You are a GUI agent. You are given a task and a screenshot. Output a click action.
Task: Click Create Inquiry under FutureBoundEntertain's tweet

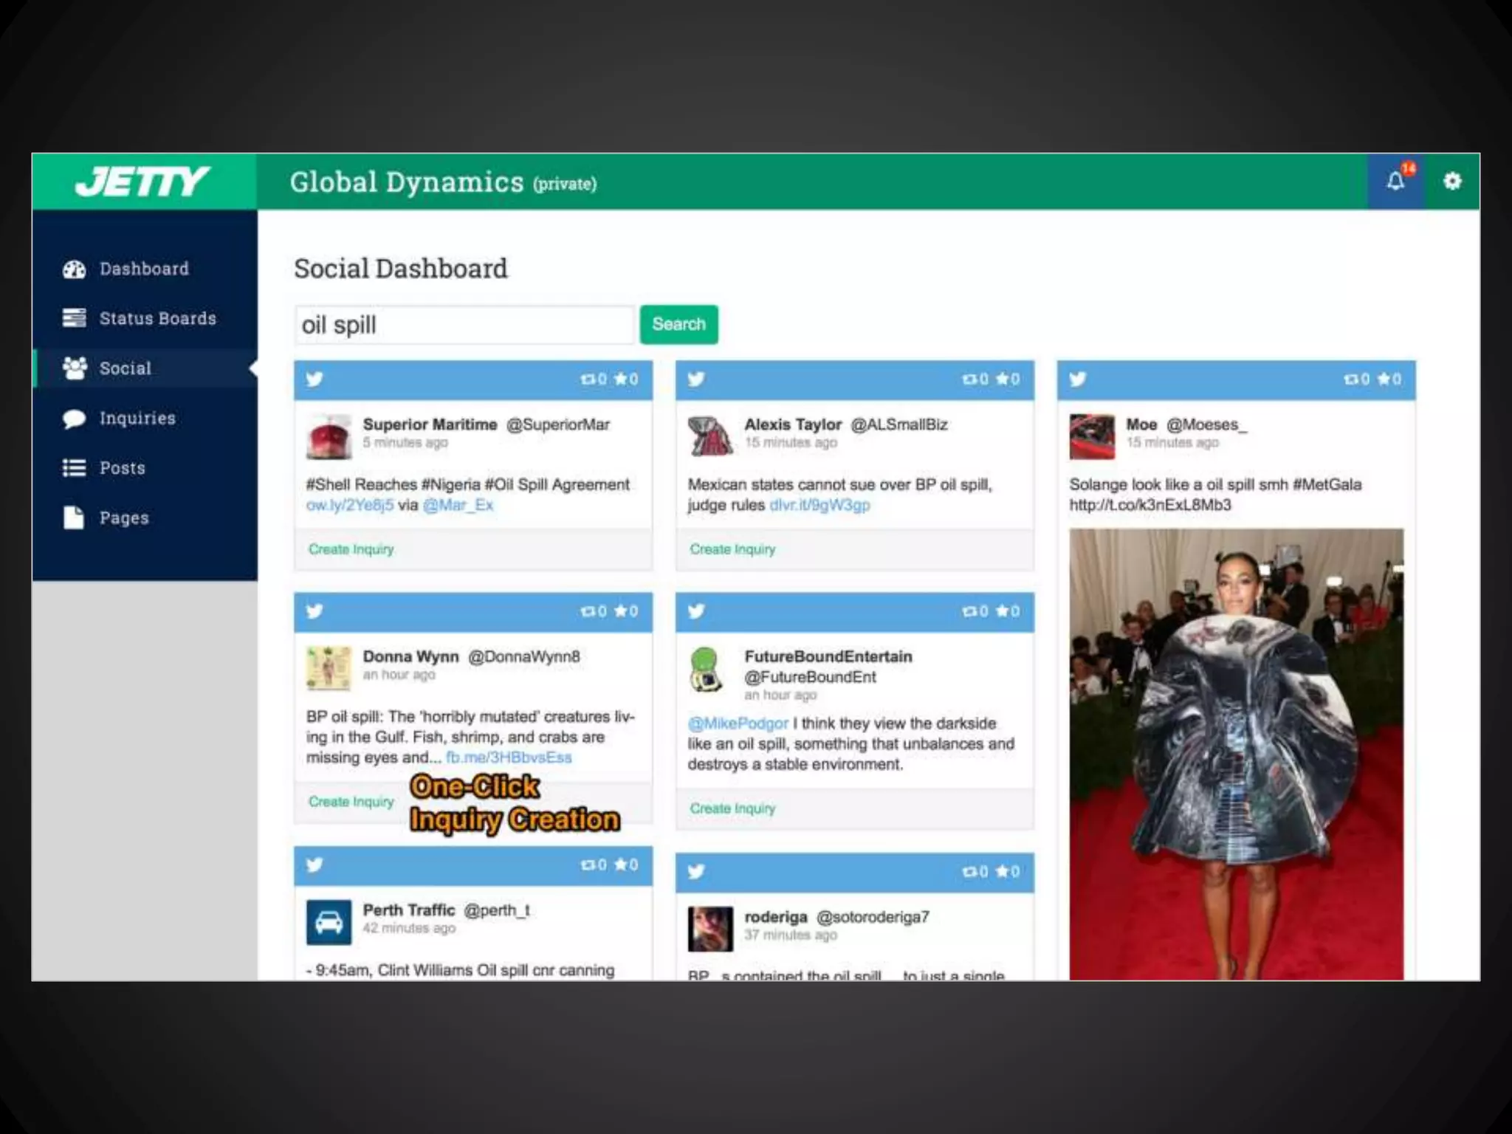pos(732,808)
